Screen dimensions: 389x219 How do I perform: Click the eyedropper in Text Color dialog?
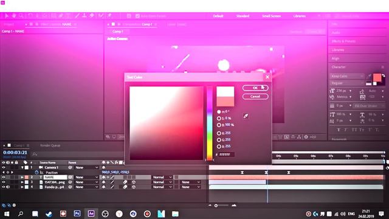246,116
